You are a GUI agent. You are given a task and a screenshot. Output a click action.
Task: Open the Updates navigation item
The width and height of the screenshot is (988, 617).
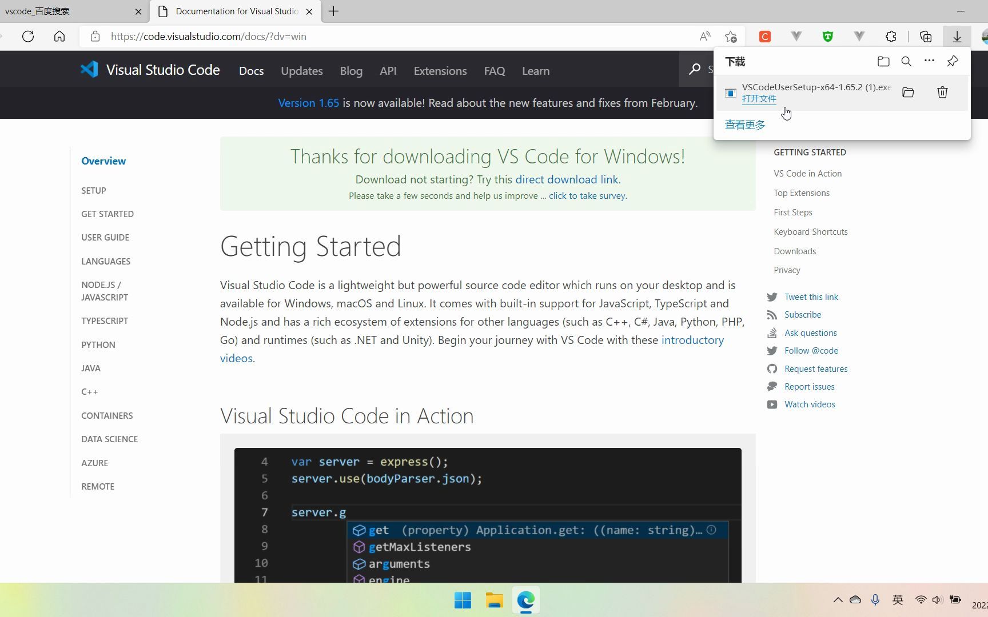tap(302, 71)
